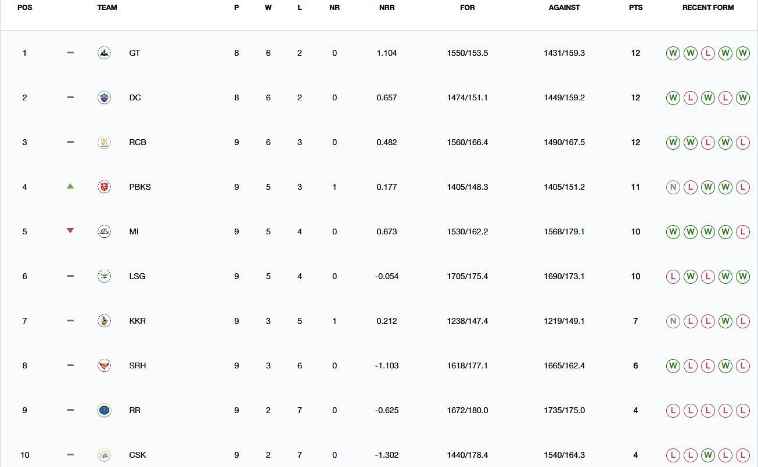Open the KKR team name
Screen dimensions: 758x467
click(x=137, y=321)
